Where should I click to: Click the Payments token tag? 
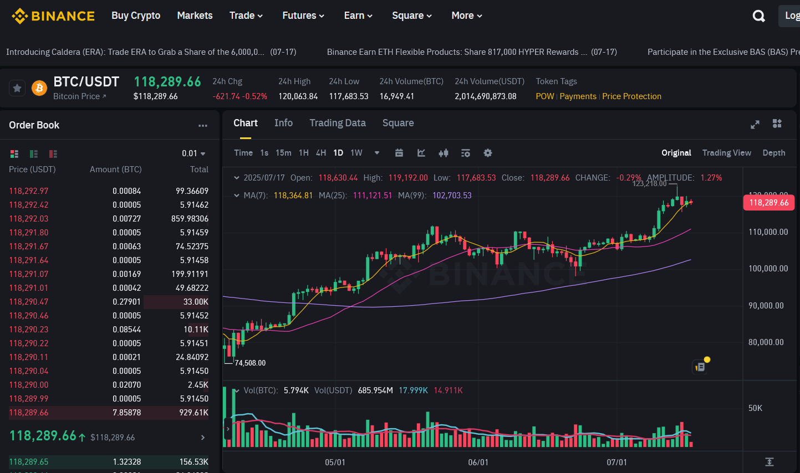pyautogui.click(x=578, y=96)
